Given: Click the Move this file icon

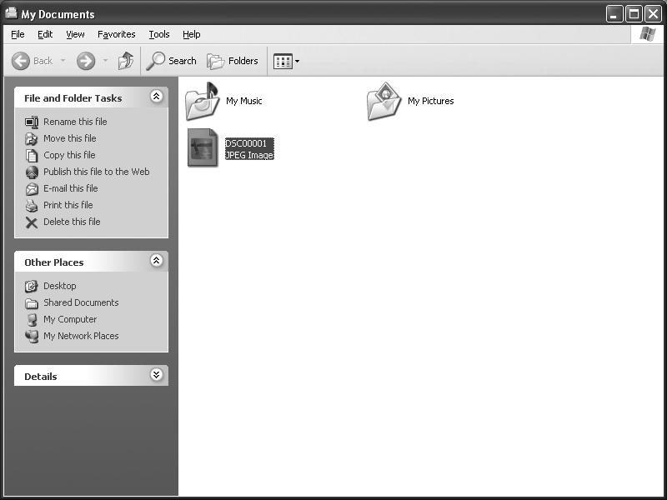Looking at the screenshot, I should (32, 138).
